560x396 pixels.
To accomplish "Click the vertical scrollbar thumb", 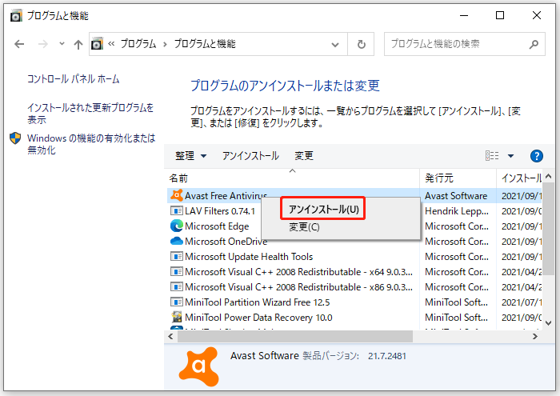I will 548,229.
